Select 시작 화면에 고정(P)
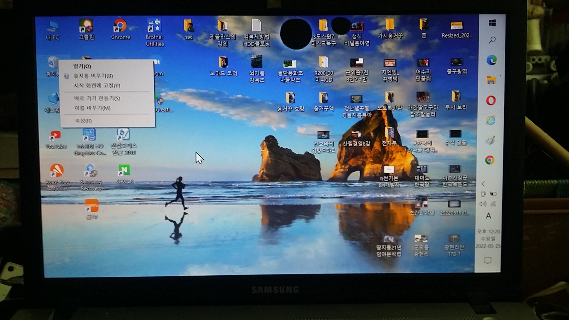Viewport: 569px width, 320px height. coord(107,86)
